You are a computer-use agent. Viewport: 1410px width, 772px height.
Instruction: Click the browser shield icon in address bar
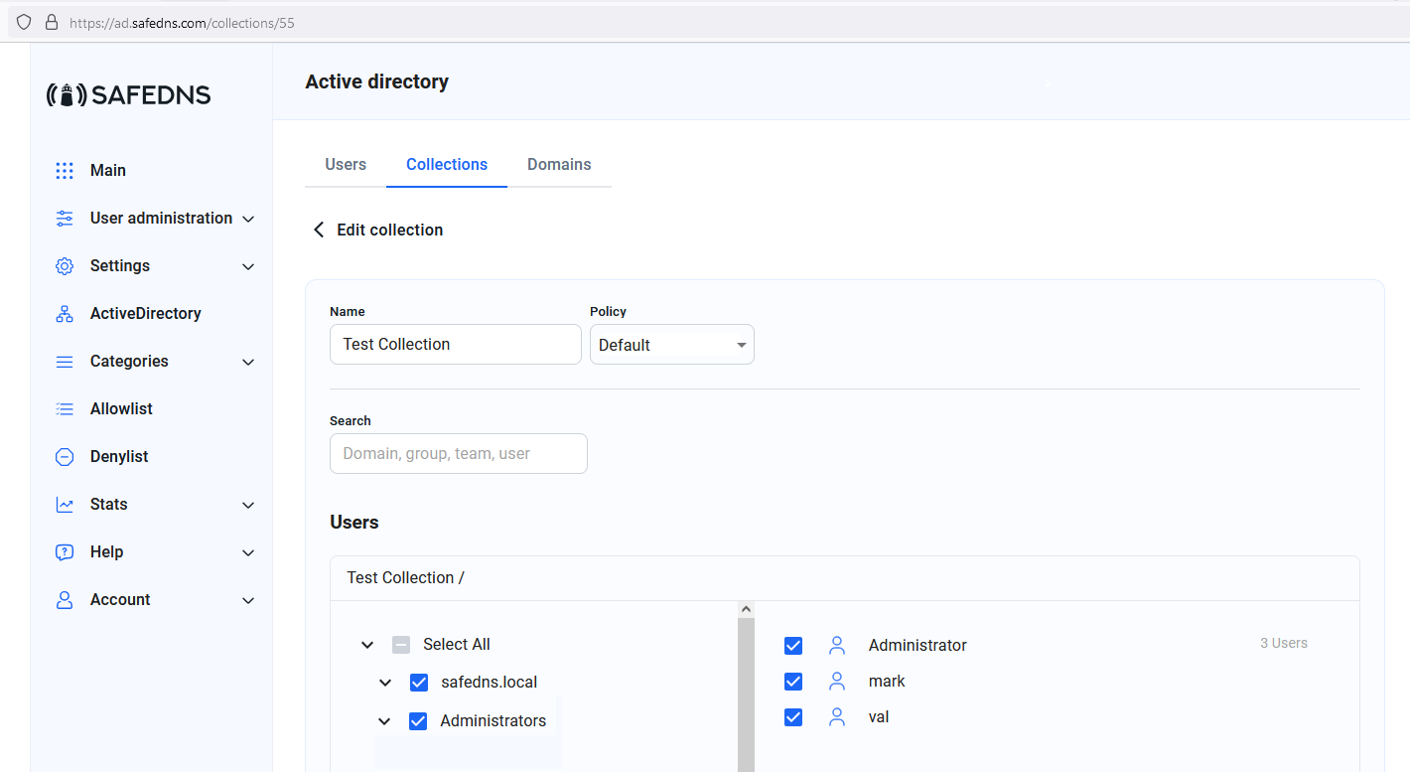click(24, 22)
